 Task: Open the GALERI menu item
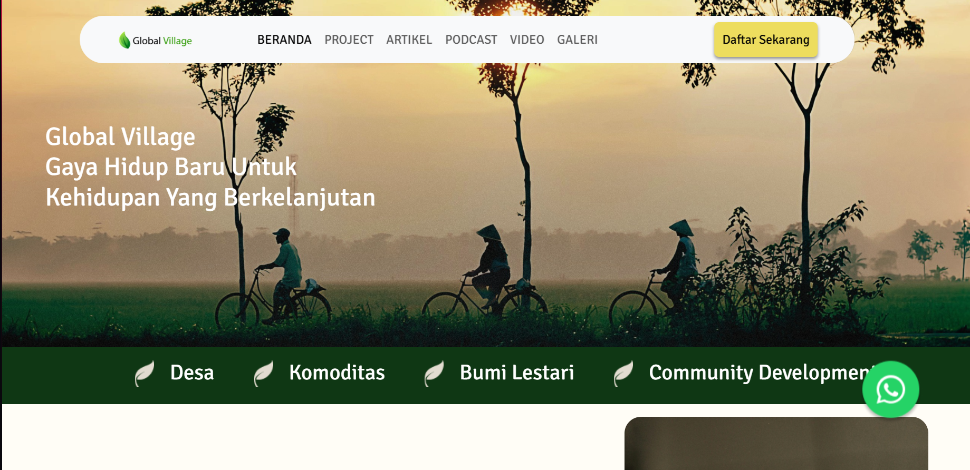577,40
